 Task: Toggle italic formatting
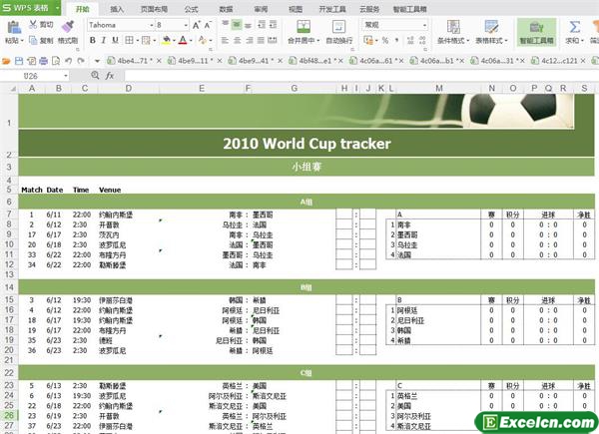tap(104, 40)
